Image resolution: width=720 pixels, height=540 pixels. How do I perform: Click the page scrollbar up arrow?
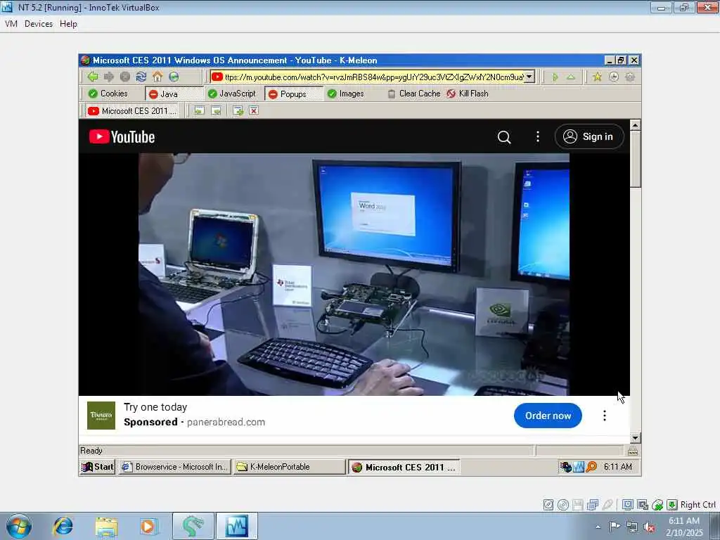[x=635, y=125]
